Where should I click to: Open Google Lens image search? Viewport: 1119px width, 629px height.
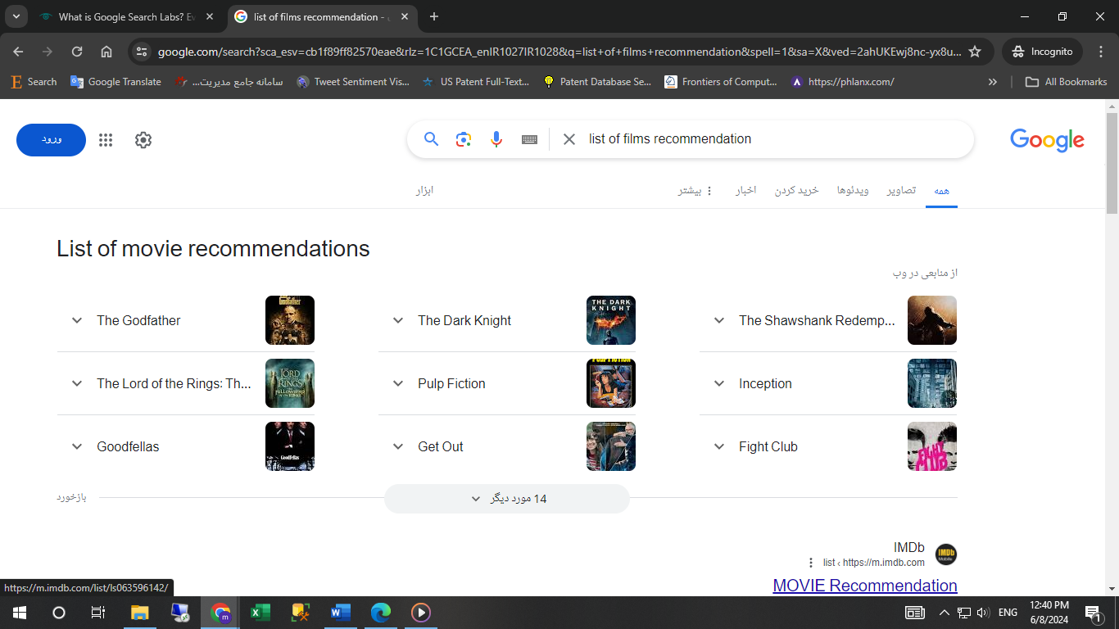[464, 139]
